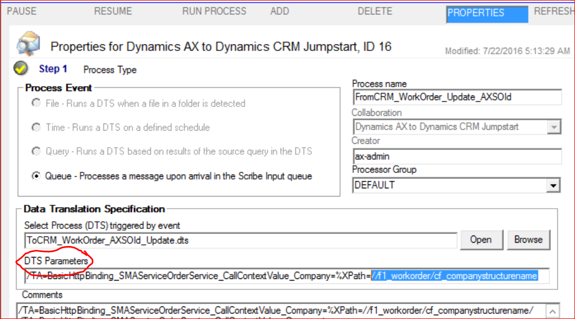Click the Properties for Dynamics AX title
Viewport: 575px width, 319px height.
[221, 47]
